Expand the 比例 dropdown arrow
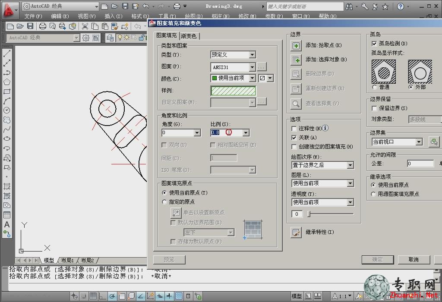This screenshot has height=302, width=442. point(246,133)
